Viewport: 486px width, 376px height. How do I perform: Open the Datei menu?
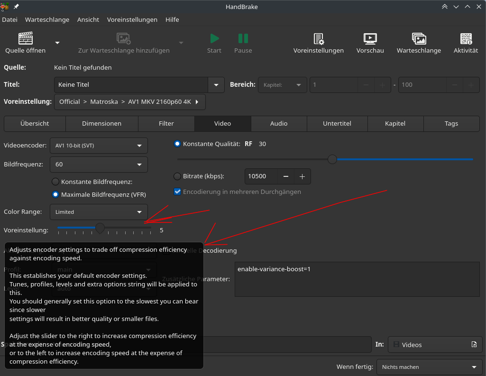click(x=9, y=19)
